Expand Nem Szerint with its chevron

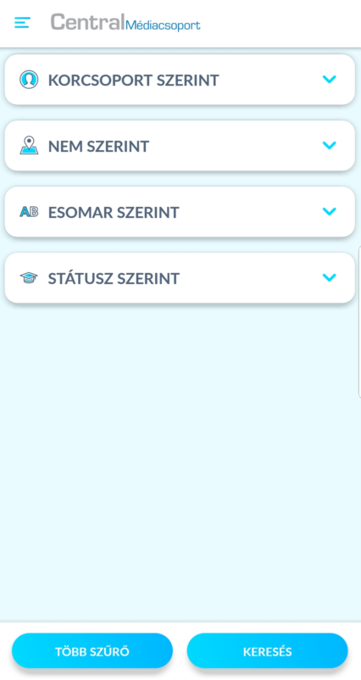[x=330, y=145]
